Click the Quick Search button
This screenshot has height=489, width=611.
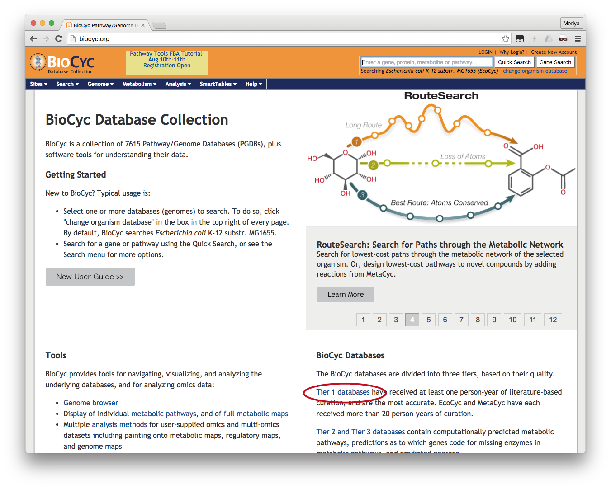click(514, 62)
